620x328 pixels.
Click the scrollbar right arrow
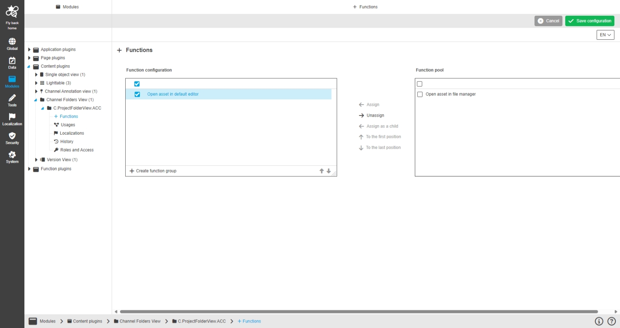point(615,312)
